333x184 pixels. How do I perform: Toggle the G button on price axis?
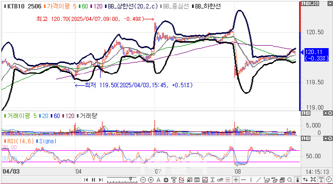317,3
